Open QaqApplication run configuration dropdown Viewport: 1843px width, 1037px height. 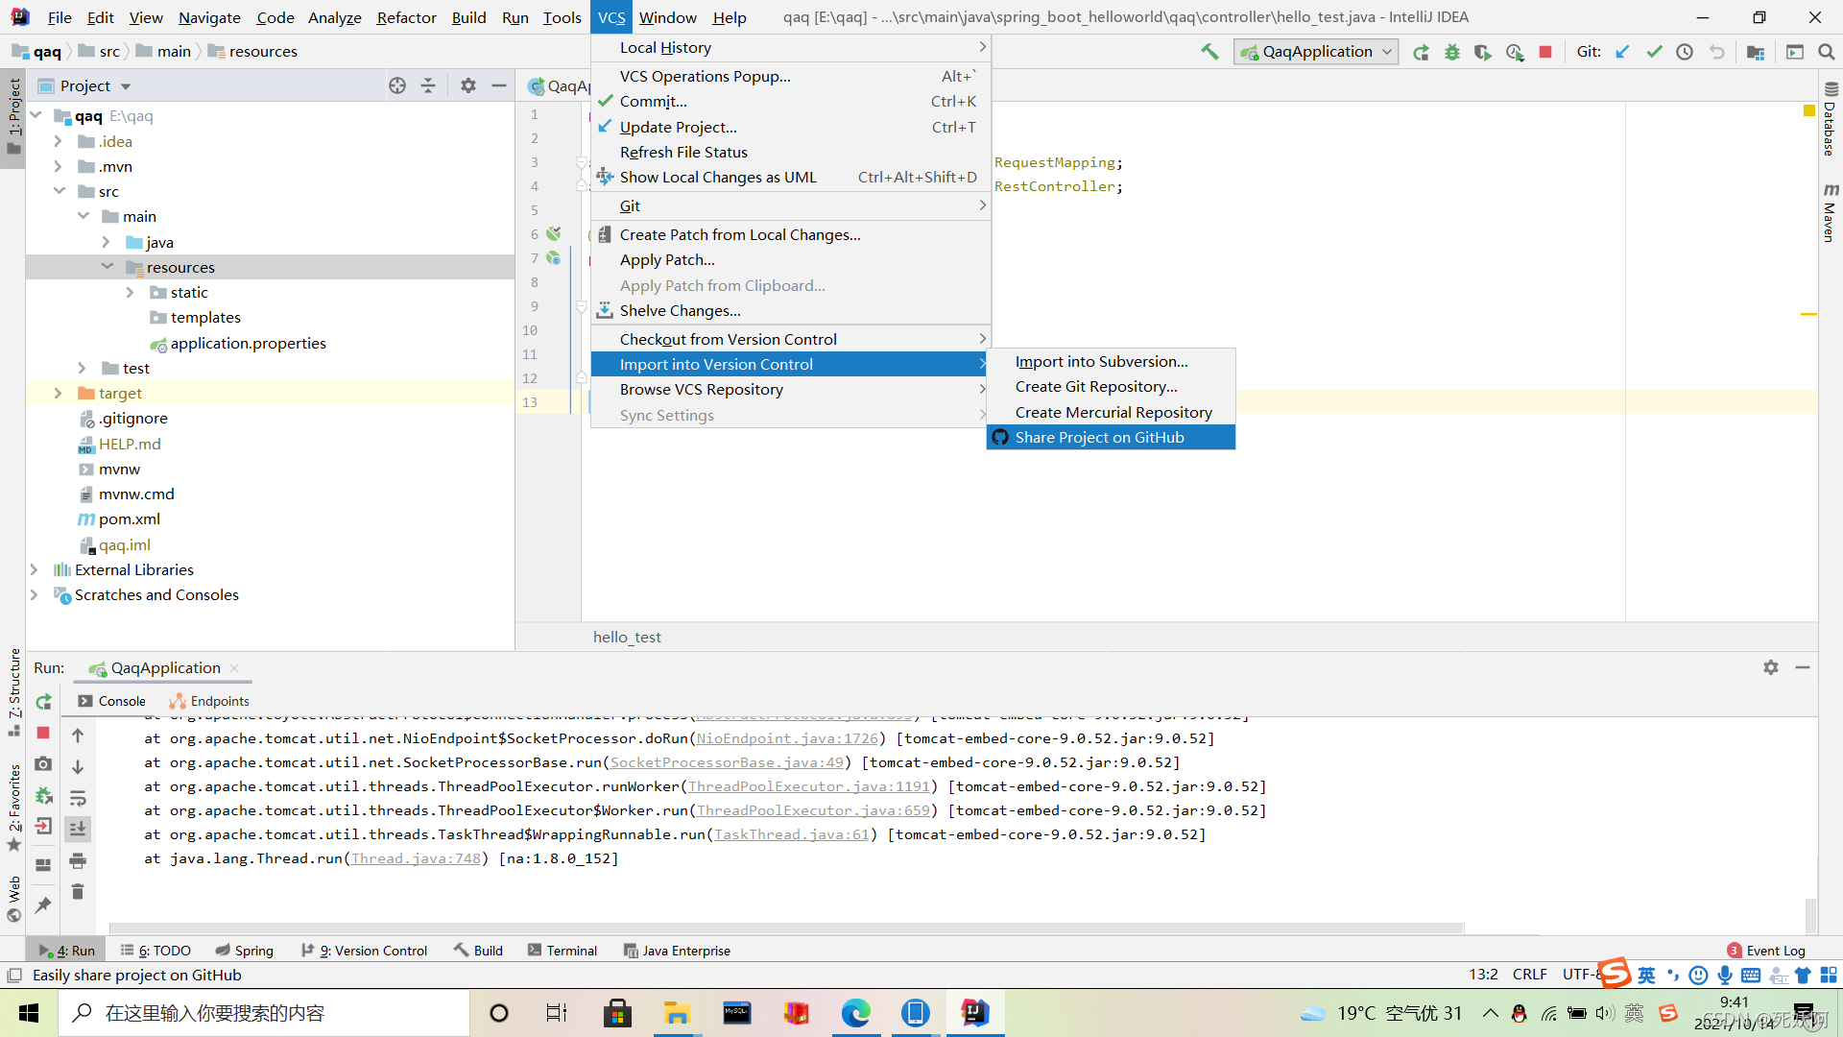(x=1316, y=52)
